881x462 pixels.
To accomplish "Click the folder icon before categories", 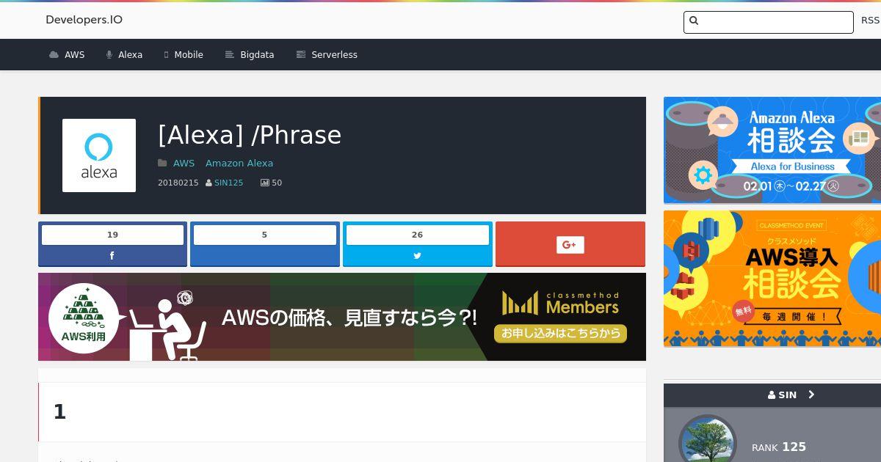I will [162, 164].
